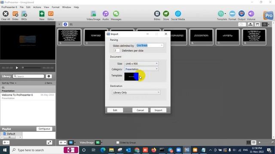Viewport: 275px width, 154px height.
Task: Switch to table list view
Action: (x=254, y=142)
